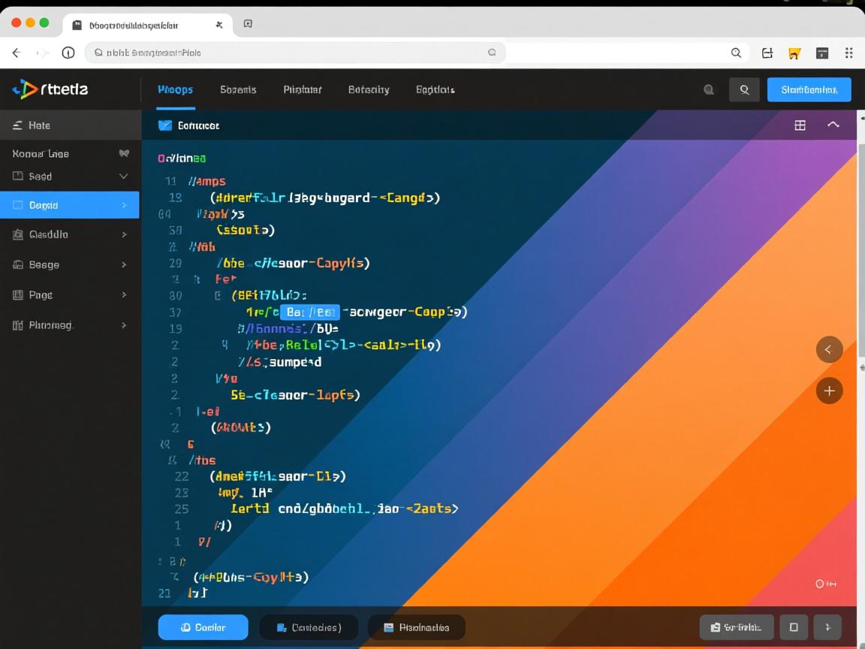Viewport: 865px width, 649px height.
Task: Click the site info icon in address bar
Action: pos(68,53)
